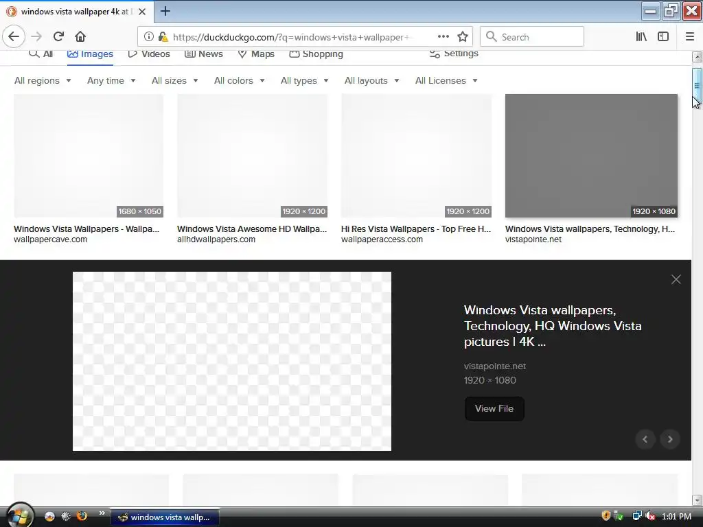Expand the All regions filter
The height and width of the screenshot is (527, 703).
(x=43, y=81)
